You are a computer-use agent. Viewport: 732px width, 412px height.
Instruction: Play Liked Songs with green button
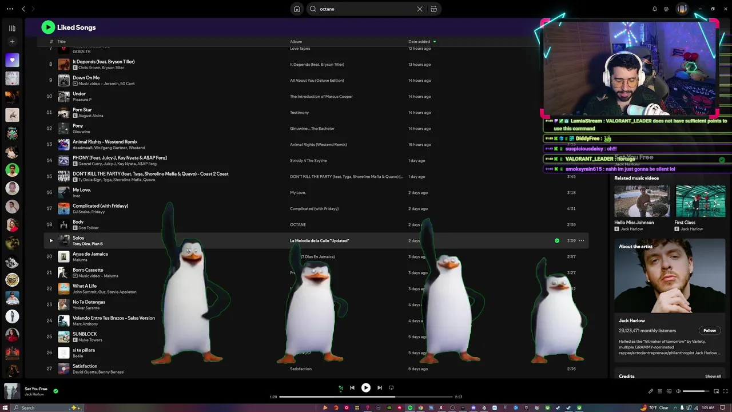48,27
